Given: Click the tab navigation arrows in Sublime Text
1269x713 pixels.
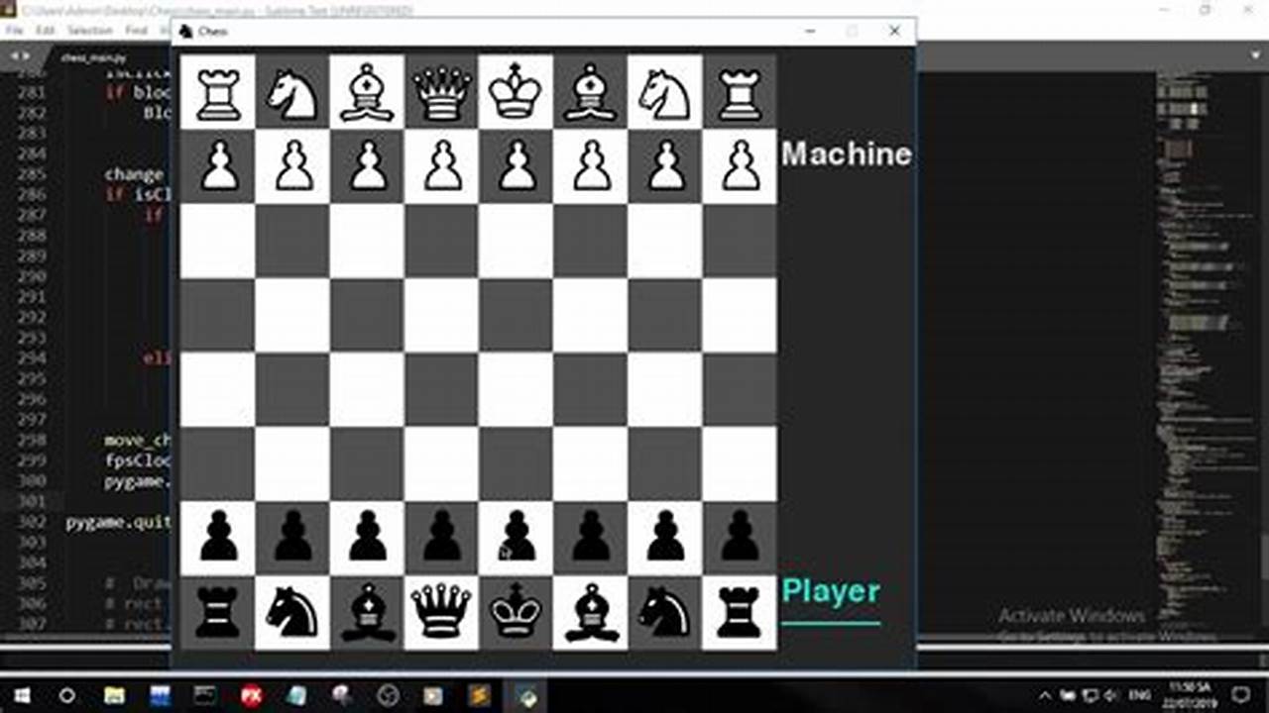Looking at the screenshot, I should click(x=18, y=56).
